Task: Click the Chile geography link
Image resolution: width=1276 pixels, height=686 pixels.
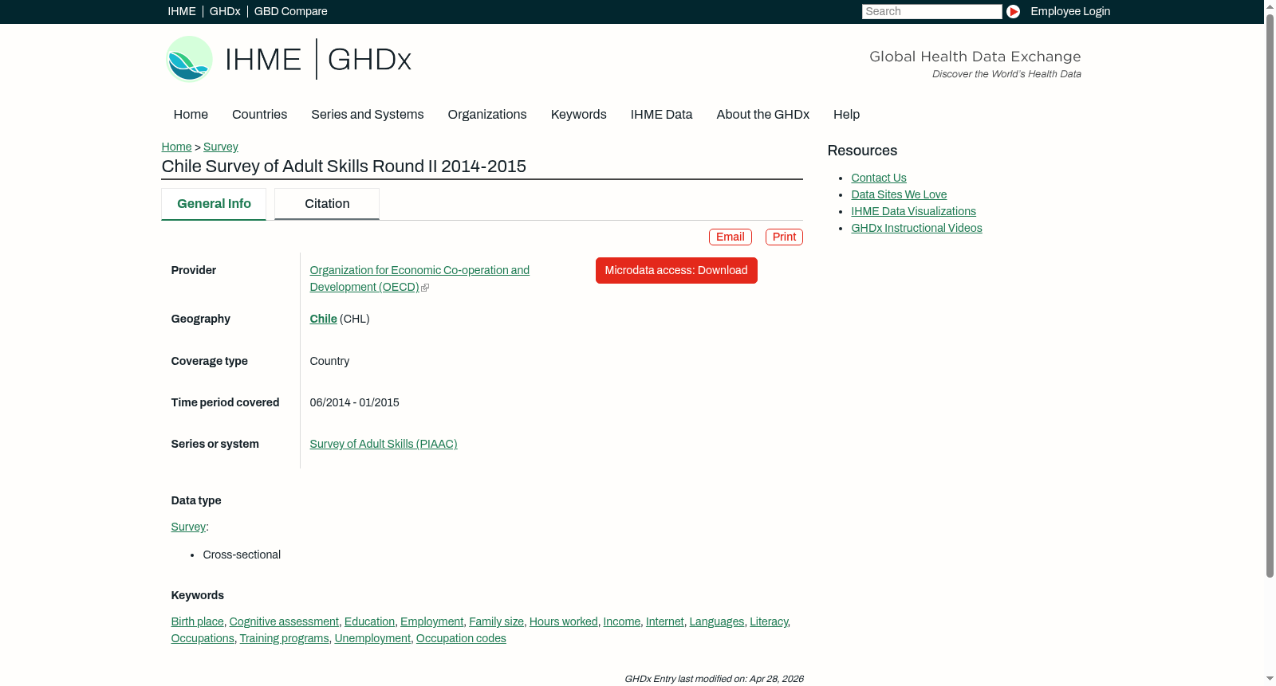Action: [324, 319]
